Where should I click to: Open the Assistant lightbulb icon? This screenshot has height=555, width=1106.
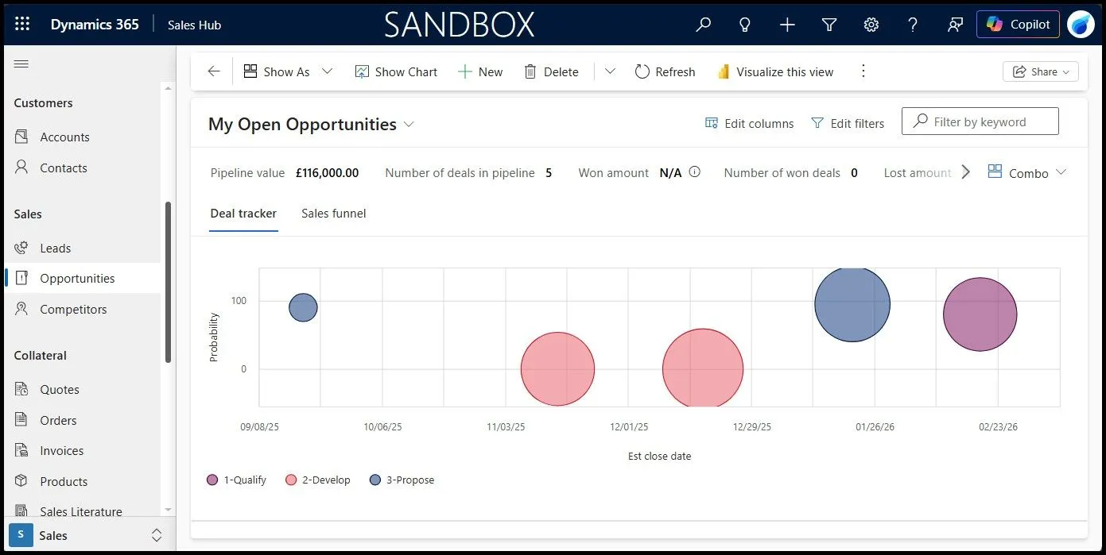[x=745, y=25]
